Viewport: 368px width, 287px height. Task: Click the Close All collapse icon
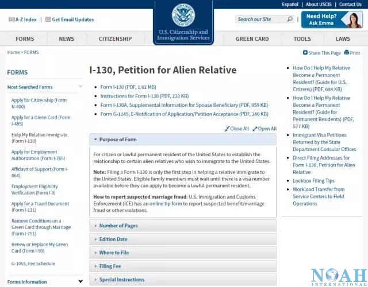[227, 129]
